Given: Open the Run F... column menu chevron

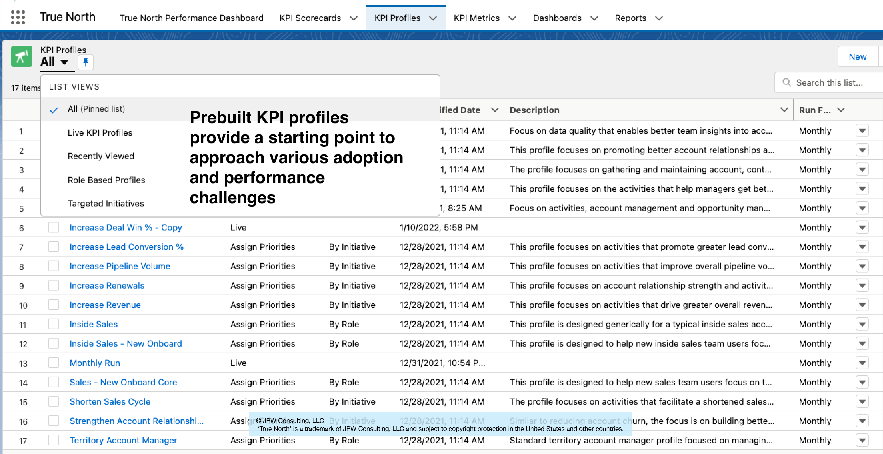Looking at the screenshot, I should pyautogui.click(x=840, y=110).
